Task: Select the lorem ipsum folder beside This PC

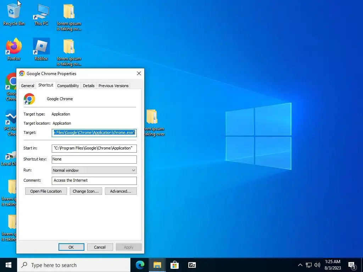Action: click(69, 17)
